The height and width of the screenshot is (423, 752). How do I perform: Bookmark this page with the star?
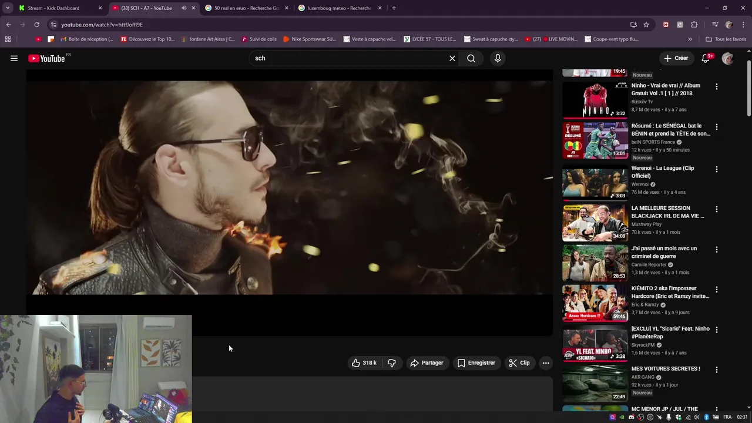tap(646, 25)
